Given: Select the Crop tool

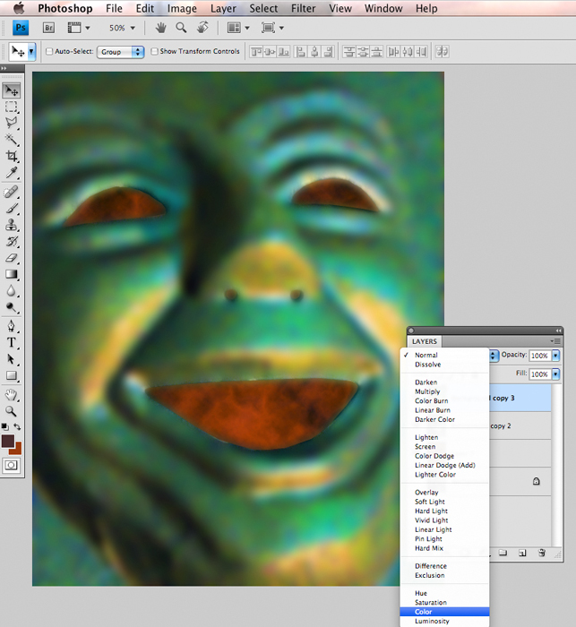Looking at the screenshot, I should pyautogui.click(x=12, y=156).
